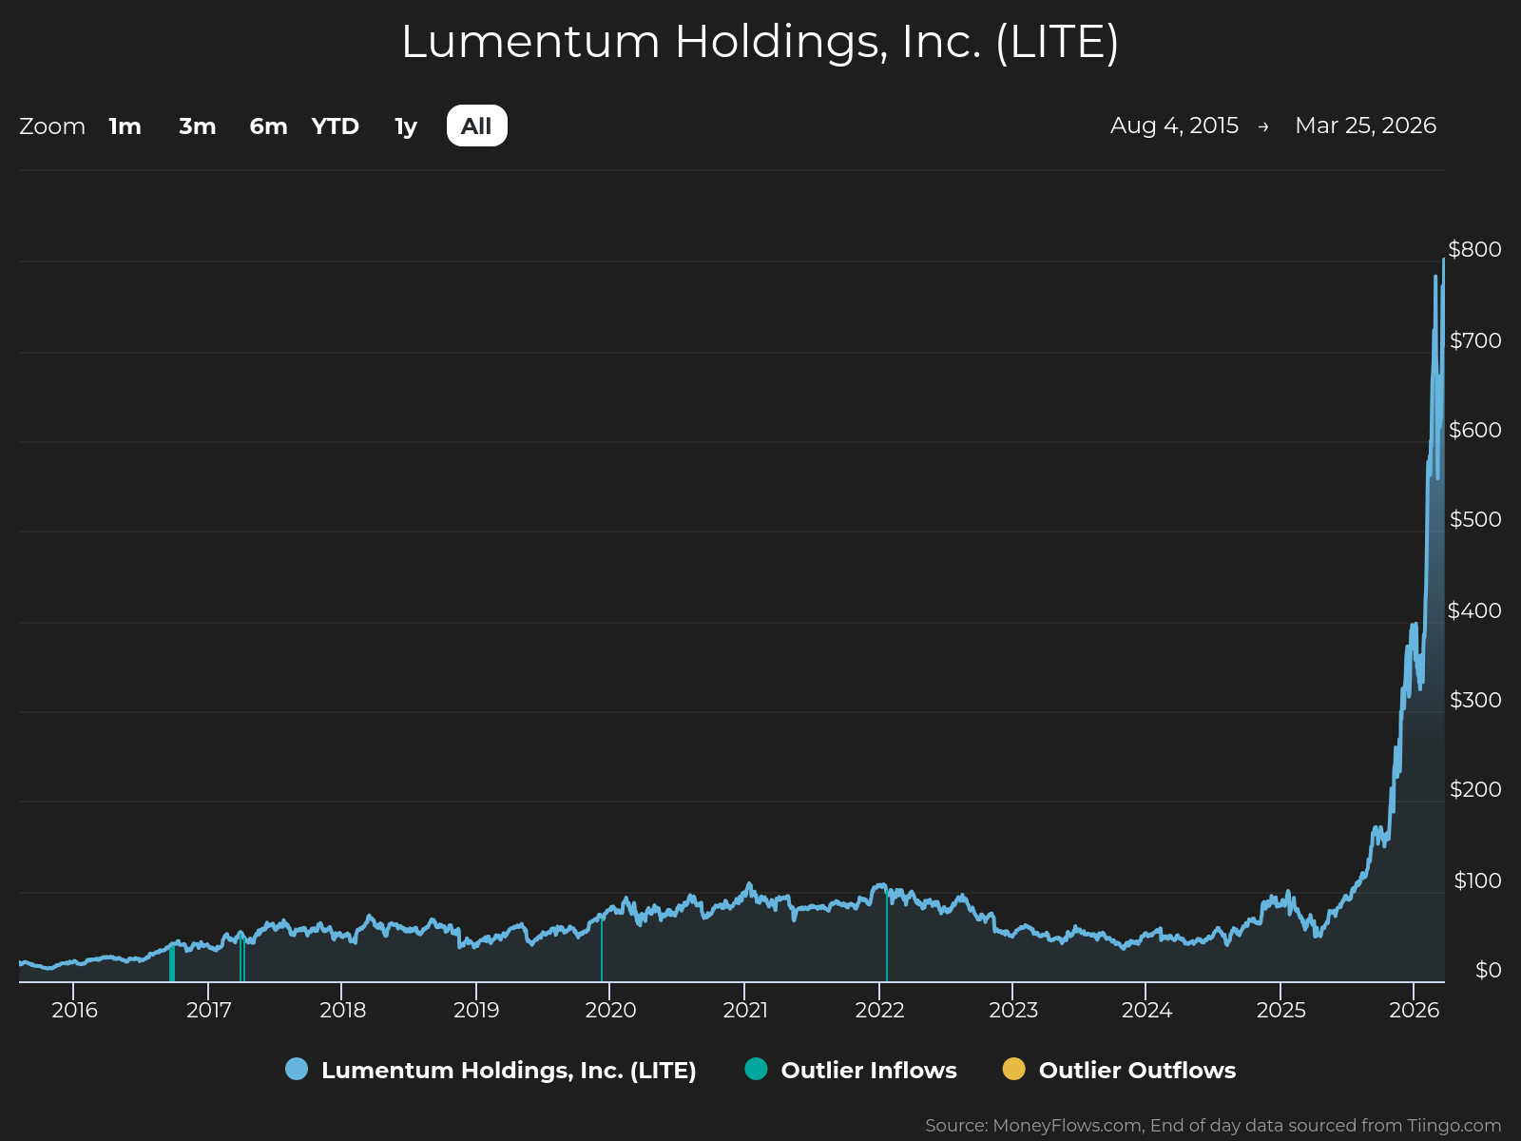
Task: Click the 2021 x-axis label
Action: point(745,1010)
